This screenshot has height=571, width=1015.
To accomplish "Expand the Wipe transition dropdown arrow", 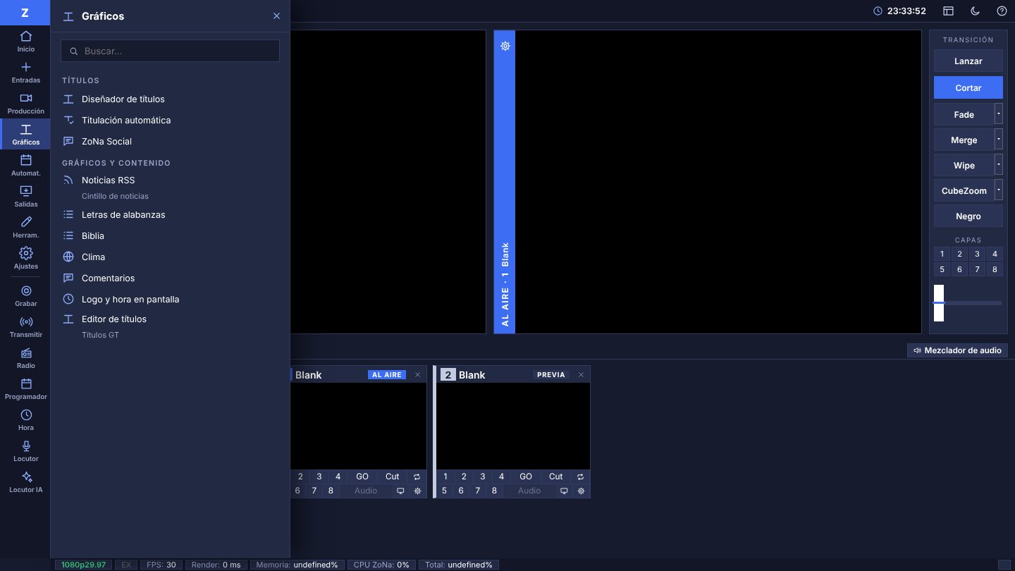I will pyautogui.click(x=998, y=164).
